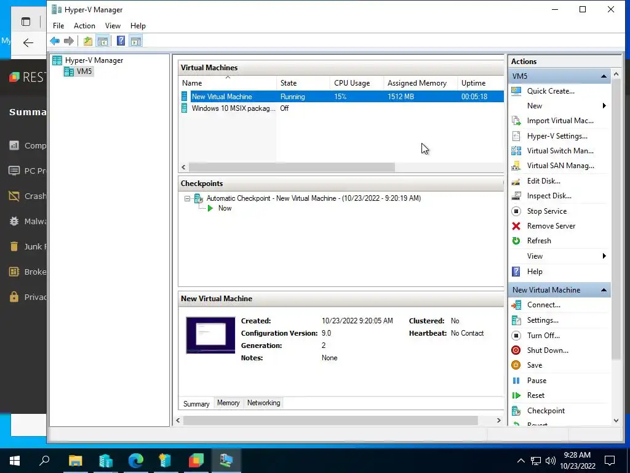The height and width of the screenshot is (473, 630).
Task: Open Virtual SAN Manager
Action: 560,166
